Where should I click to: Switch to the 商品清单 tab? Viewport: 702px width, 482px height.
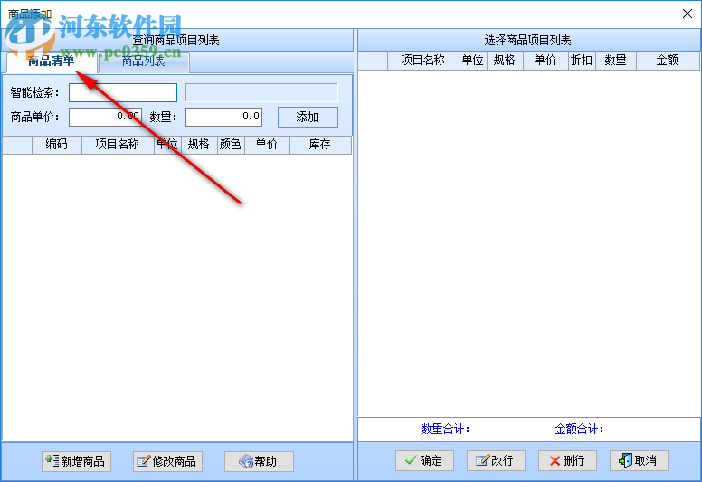coord(52,62)
